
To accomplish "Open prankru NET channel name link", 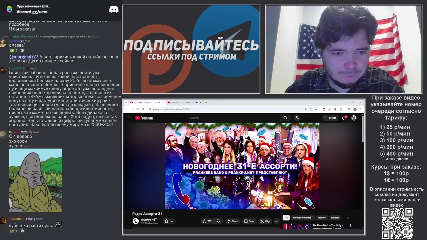I will 149,220.
